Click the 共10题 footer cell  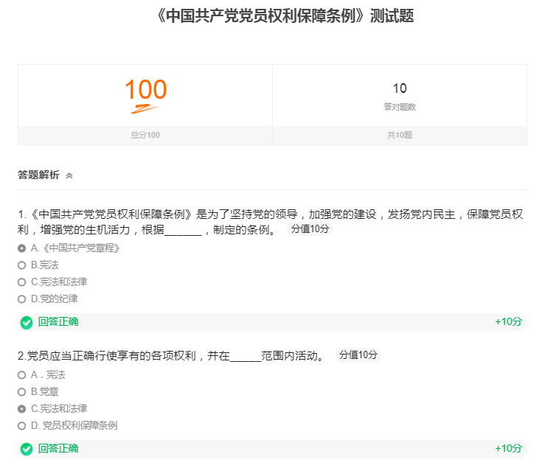click(x=400, y=135)
